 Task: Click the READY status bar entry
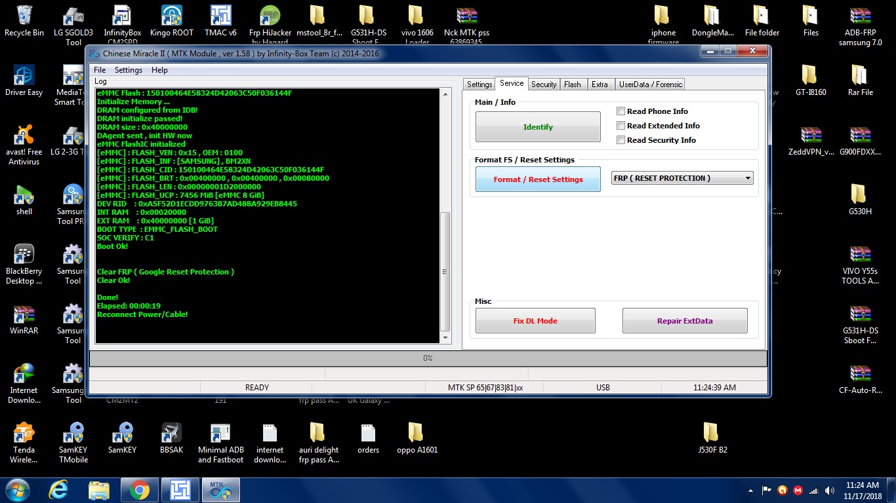(x=257, y=388)
